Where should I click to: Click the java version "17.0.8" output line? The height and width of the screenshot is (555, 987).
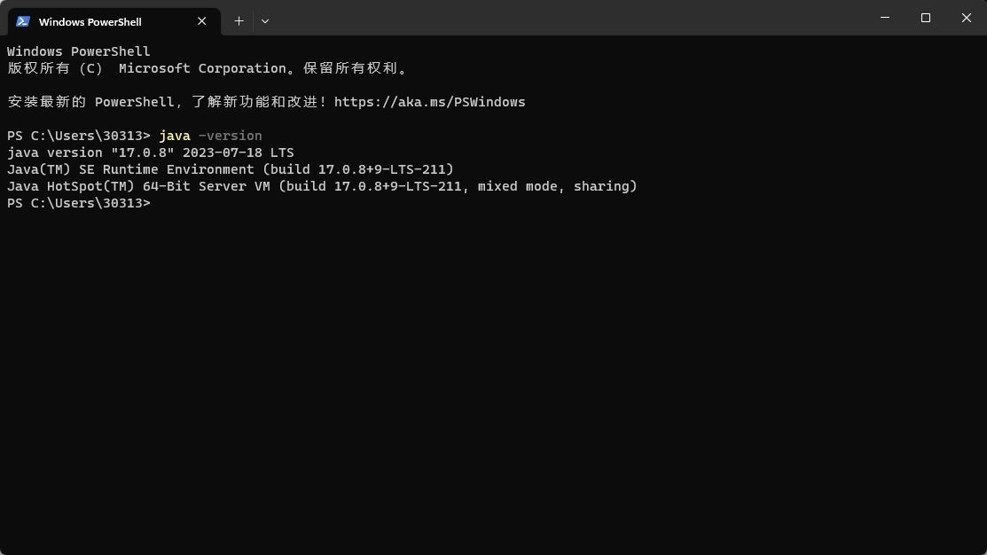pyautogui.click(x=151, y=152)
